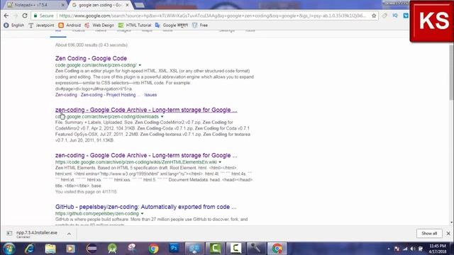Open zen-coding Archive ZenHTMLElements wiki result
Image resolution: width=454 pixels, height=255 pixels.
146,155
